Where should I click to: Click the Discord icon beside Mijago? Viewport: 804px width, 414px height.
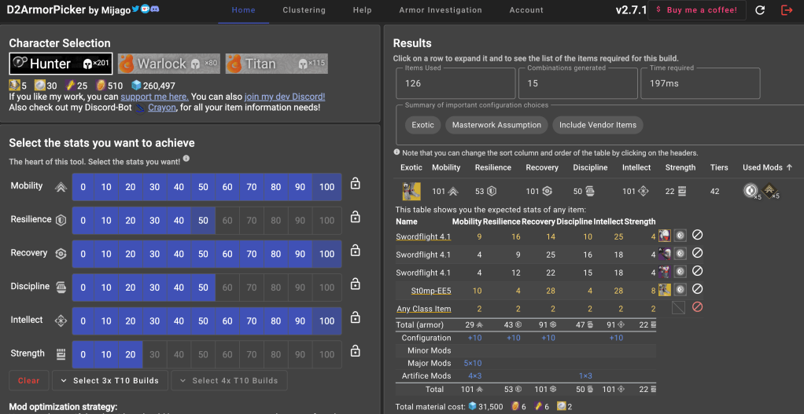pos(156,10)
